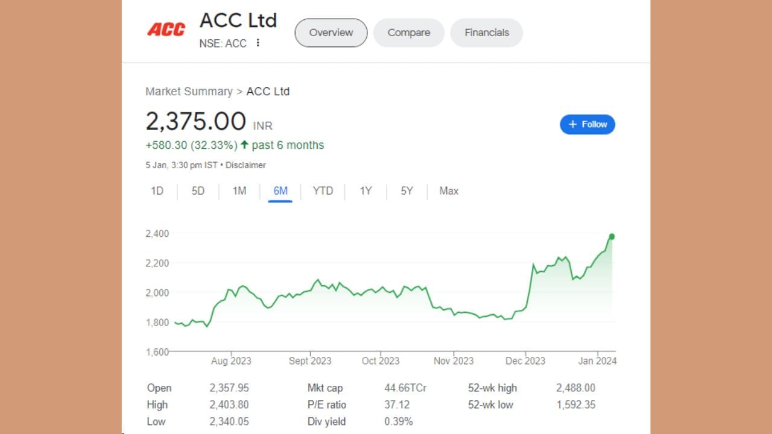Viewport: 772px width, 434px height.
Task: Open the Market Summary breadcrumb link
Action: coord(189,91)
